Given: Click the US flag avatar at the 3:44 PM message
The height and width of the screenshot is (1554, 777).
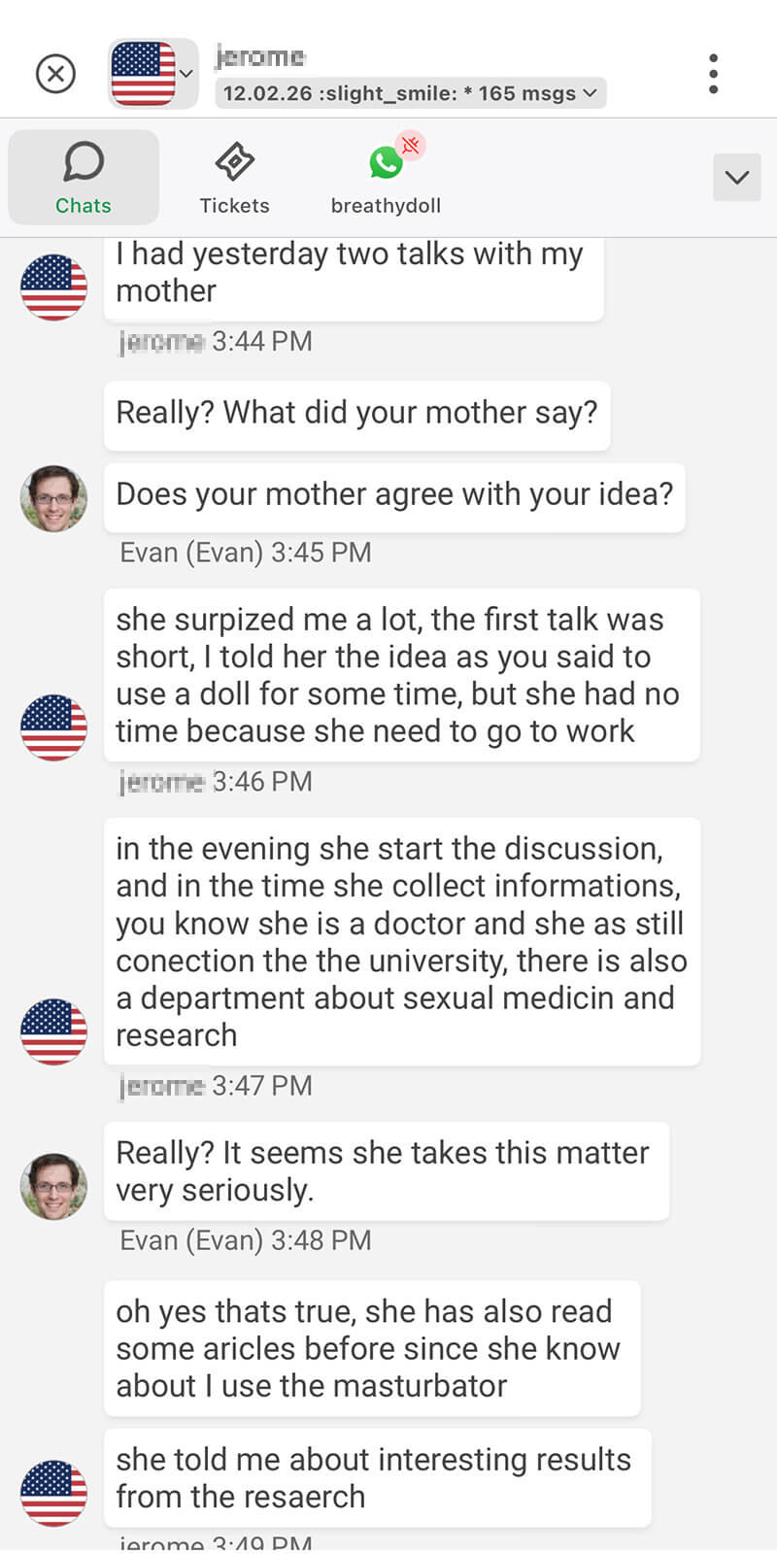Looking at the screenshot, I should point(53,287).
